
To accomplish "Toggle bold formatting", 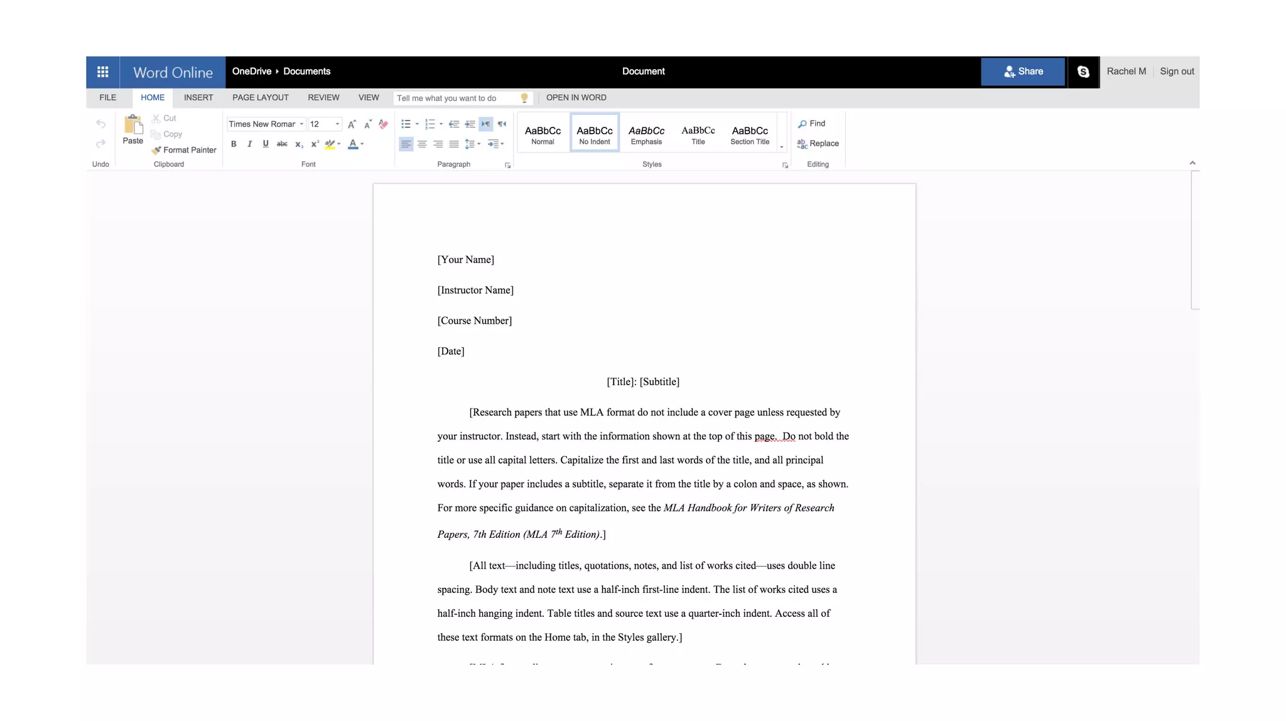I will pyautogui.click(x=234, y=144).
